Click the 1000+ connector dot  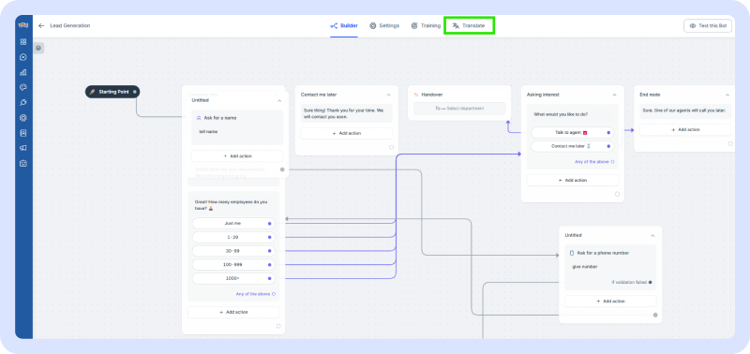coord(270,278)
